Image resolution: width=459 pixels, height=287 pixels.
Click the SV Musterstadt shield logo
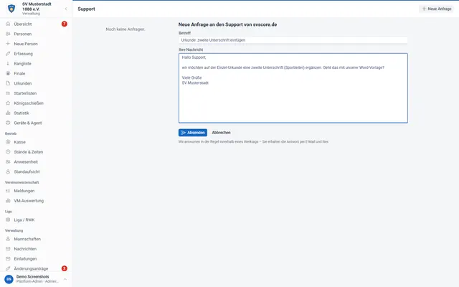tap(11, 9)
